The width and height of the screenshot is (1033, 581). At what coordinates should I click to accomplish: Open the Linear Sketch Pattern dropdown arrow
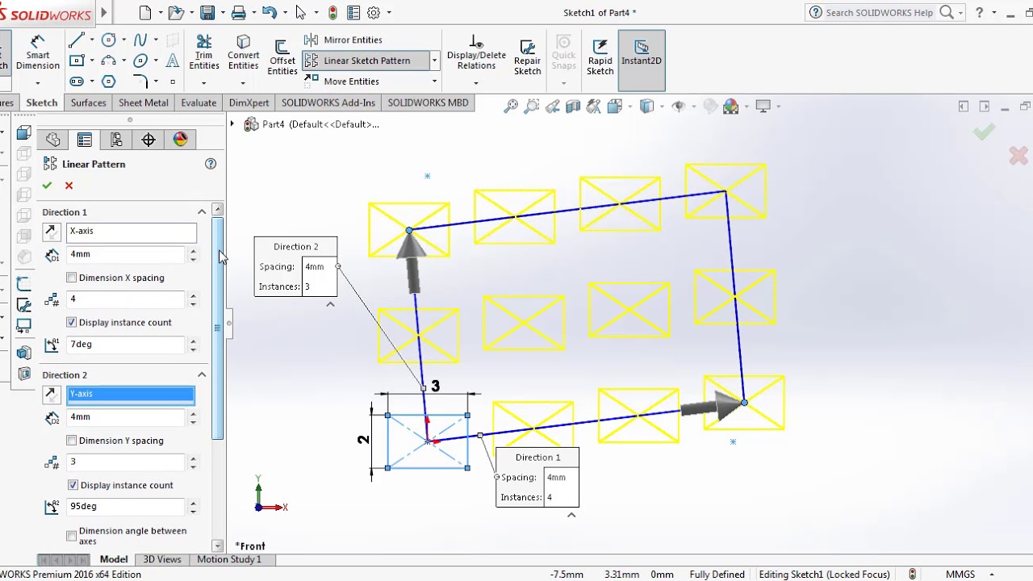434,61
